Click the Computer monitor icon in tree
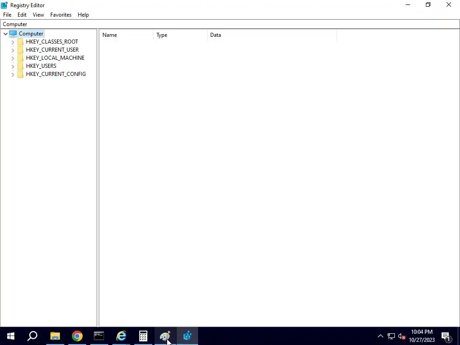Viewport: 460px width, 345px height. pyautogui.click(x=13, y=33)
